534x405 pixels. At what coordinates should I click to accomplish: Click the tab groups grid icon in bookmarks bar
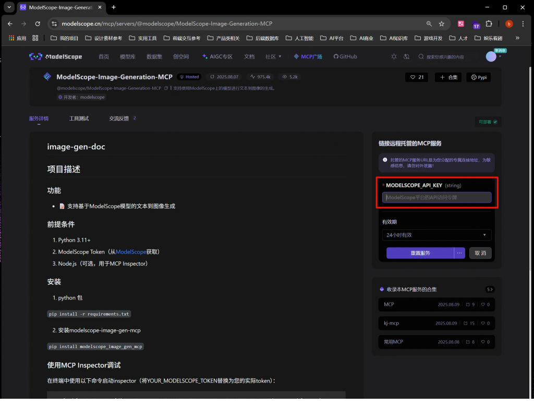point(35,38)
